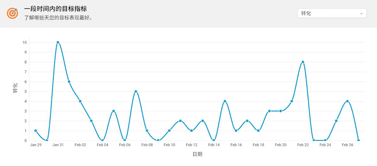The image size is (377, 166).
Task: Select the Feb 22 data point at value 8
Action: coord(303,62)
